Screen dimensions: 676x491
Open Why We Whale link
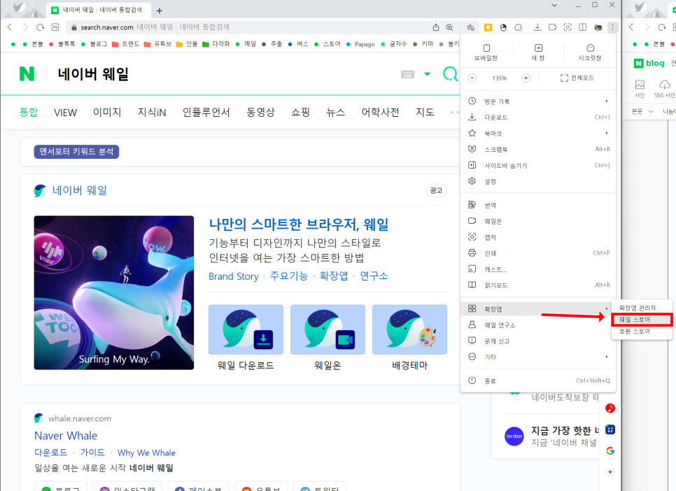(x=146, y=453)
